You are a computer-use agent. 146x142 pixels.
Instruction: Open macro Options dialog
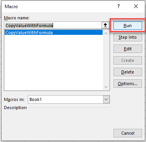pyautogui.click(x=128, y=84)
